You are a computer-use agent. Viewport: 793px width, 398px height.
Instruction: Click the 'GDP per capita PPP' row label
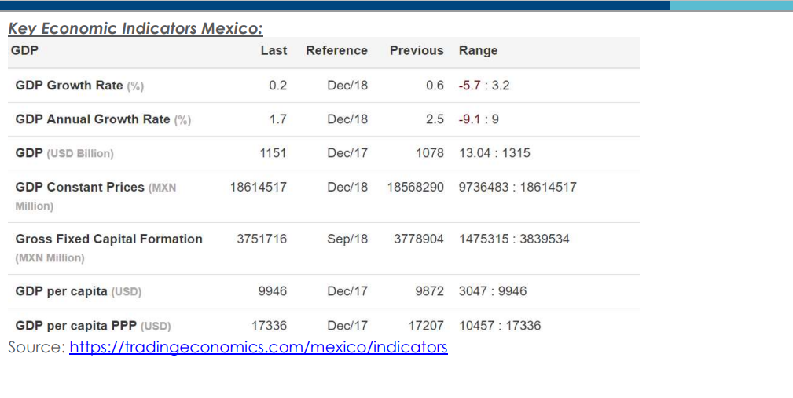point(93,326)
